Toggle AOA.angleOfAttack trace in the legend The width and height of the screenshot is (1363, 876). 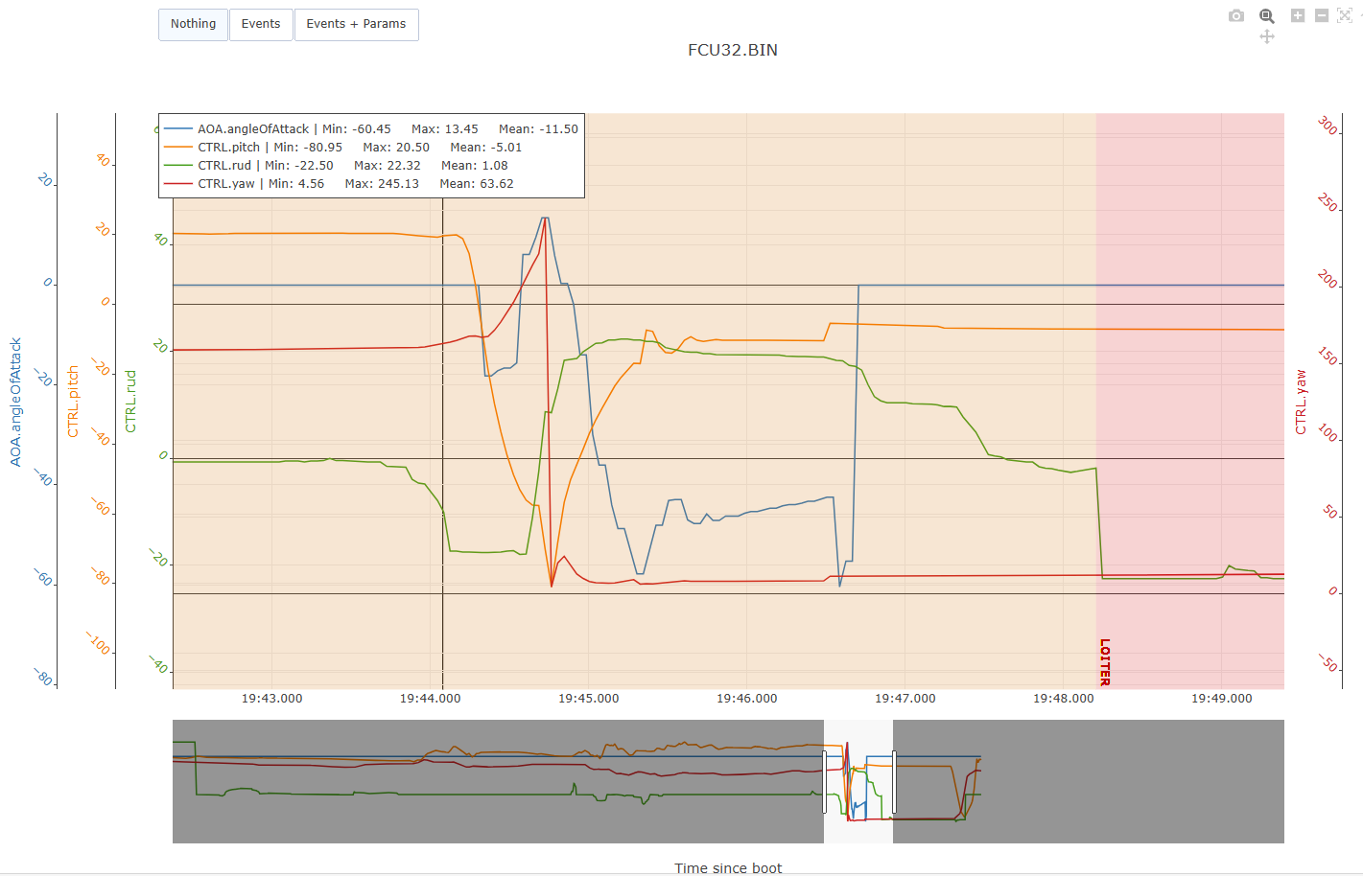click(371, 129)
